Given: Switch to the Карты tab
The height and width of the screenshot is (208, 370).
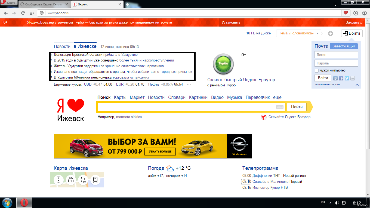Looking at the screenshot, I should (x=120, y=97).
